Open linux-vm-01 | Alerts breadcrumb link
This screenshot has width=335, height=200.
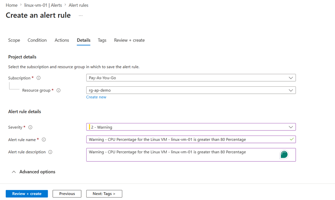tap(43, 5)
